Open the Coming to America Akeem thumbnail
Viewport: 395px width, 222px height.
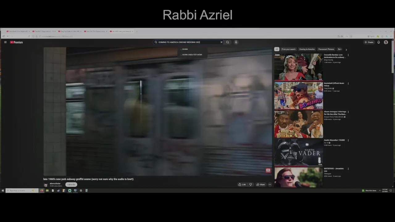point(298,124)
